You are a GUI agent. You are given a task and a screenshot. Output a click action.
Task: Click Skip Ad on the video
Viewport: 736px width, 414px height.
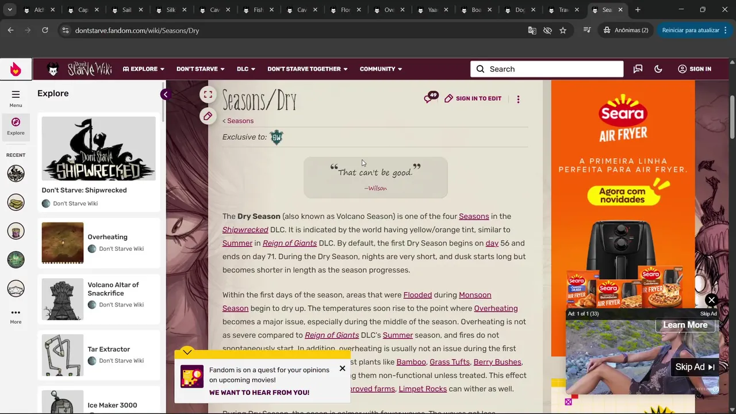point(695,367)
